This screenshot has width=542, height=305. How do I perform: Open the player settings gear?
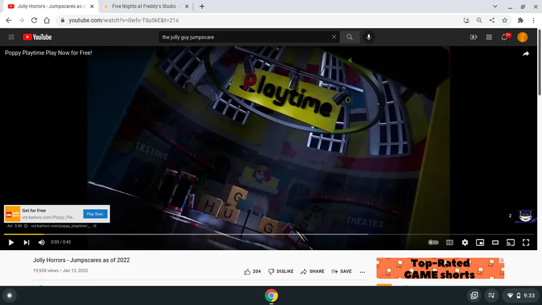(x=465, y=242)
